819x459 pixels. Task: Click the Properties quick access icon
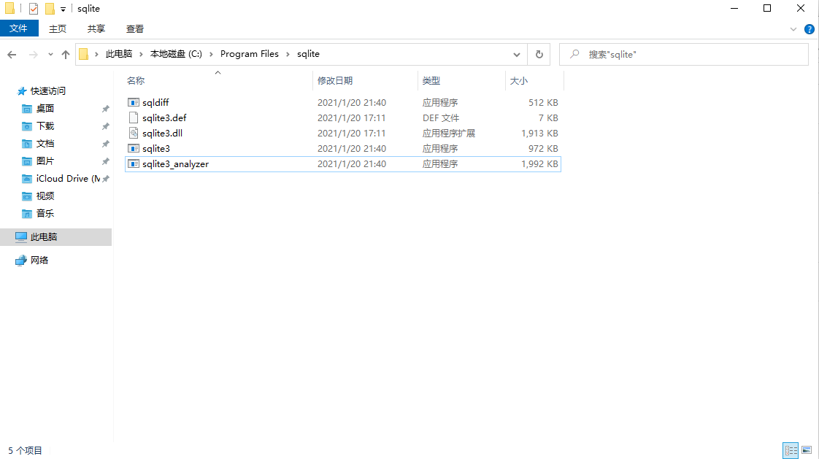(34, 8)
